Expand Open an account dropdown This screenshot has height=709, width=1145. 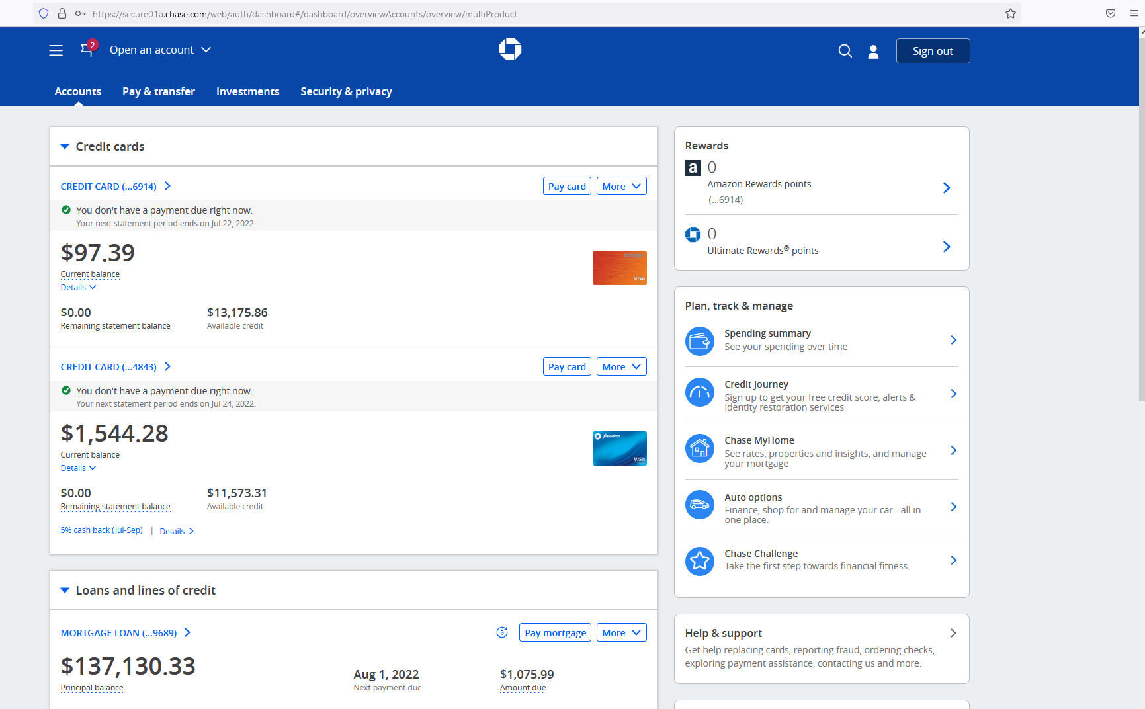161,50
